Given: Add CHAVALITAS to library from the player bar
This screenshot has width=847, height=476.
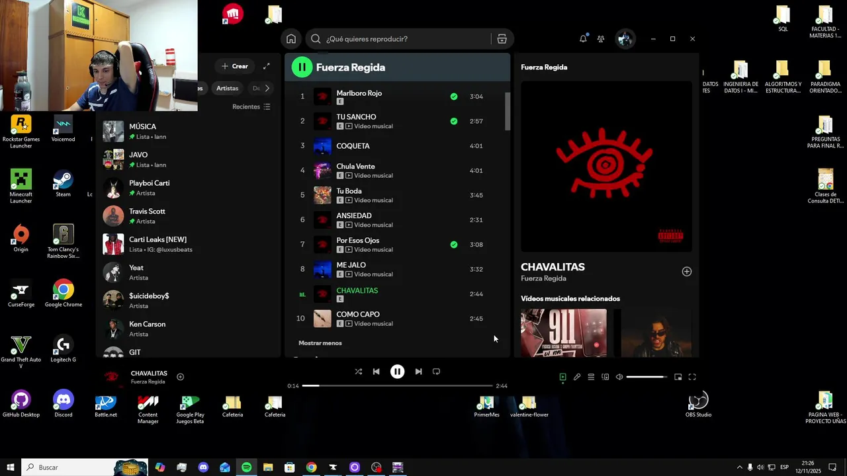Looking at the screenshot, I should click(x=180, y=377).
